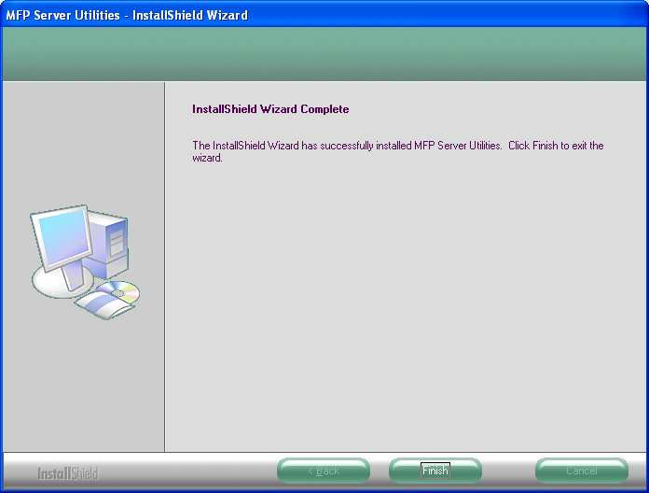Click the 'successfully installed MFP Server Utilities' message
649x493 pixels.
click(x=398, y=151)
